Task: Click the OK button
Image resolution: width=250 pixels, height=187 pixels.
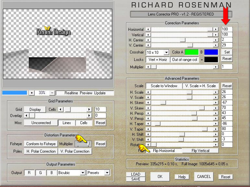Action: click(x=160, y=177)
